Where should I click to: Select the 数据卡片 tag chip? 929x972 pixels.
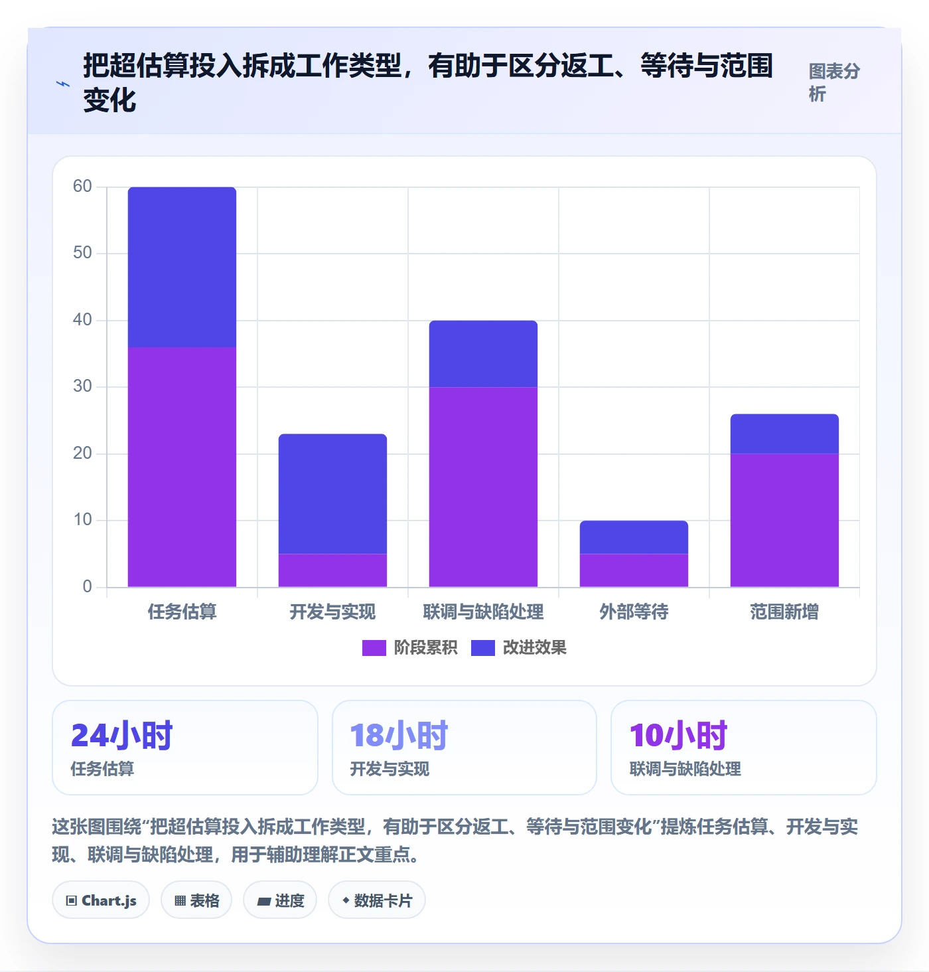tap(377, 900)
